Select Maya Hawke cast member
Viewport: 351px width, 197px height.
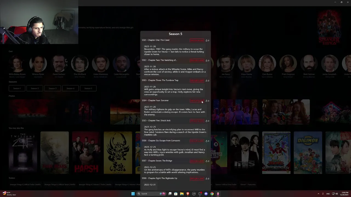247,64
